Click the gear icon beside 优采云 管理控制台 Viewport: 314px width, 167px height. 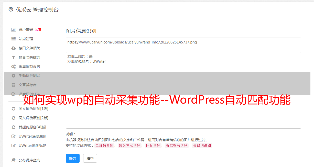click(11, 9)
